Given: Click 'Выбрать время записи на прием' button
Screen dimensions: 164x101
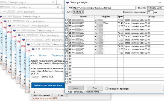Looking at the screenshot, I should pyautogui.click(x=48, y=85).
